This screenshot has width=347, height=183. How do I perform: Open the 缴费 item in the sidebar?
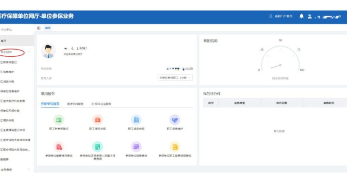tap(4, 159)
